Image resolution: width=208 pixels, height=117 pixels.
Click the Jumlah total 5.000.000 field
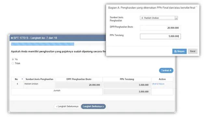127,92
